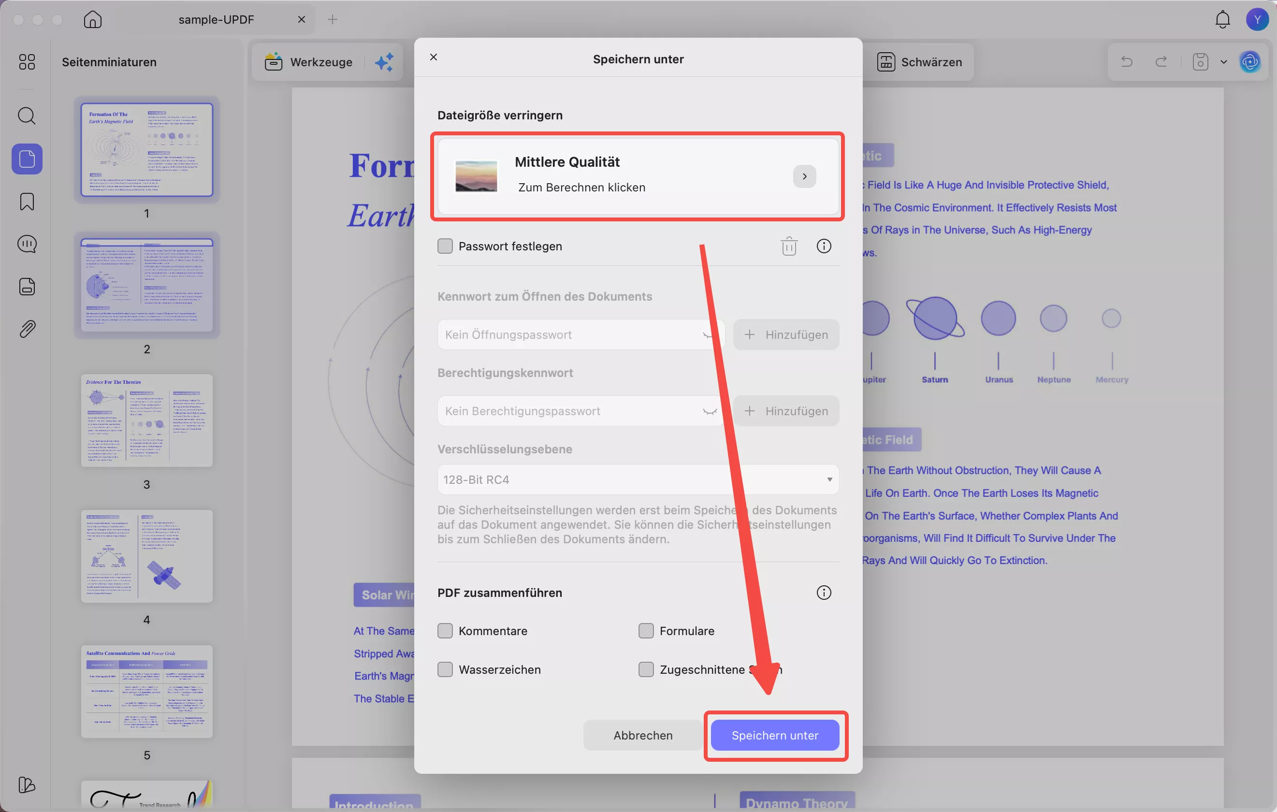Click the Abbrechen button
The image size is (1277, 812).
click(x=643, y=735)
